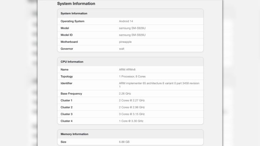The image size is (260, 146).
Task: Click the CPU 'Name' label
Action: pyautogui.click(x=65, y=70)
